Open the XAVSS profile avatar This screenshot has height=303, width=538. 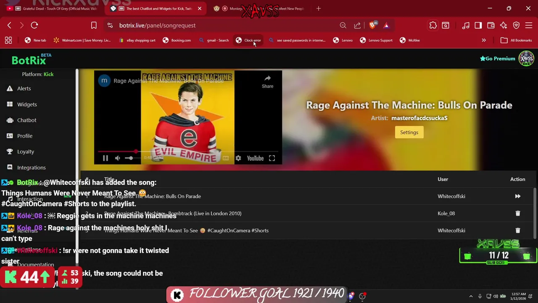(526, 58)
